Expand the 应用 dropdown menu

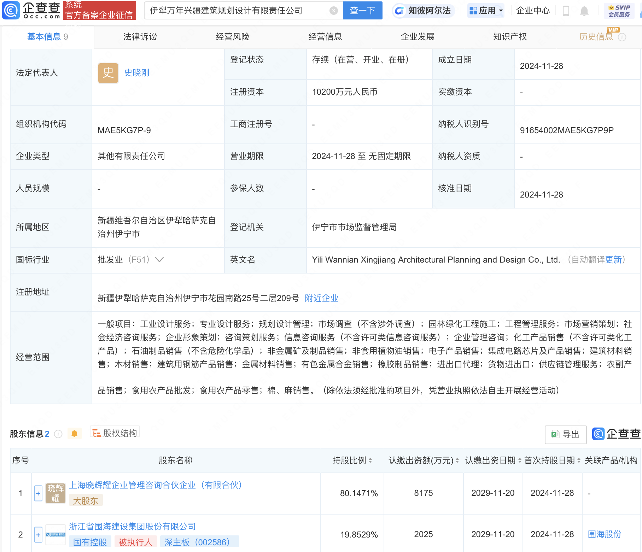(486, 11)
